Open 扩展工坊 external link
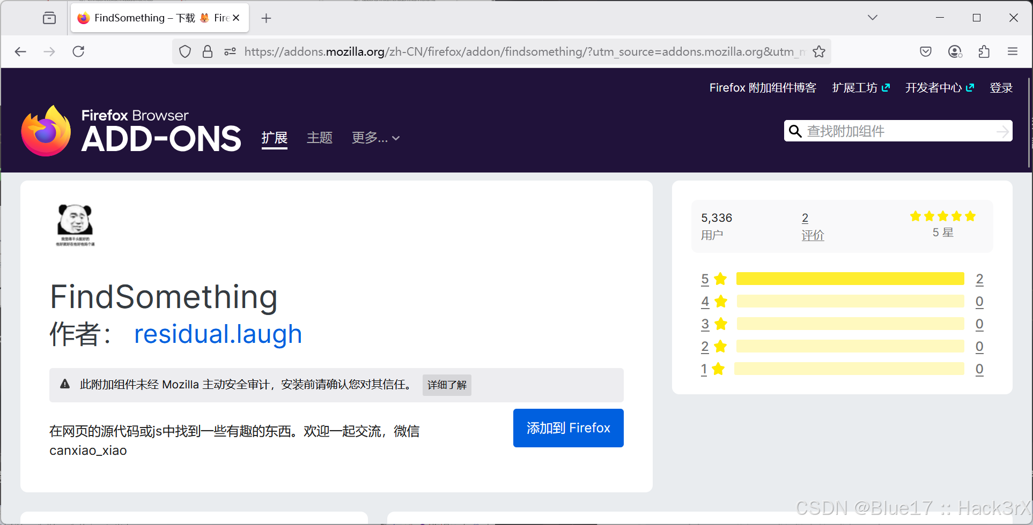This screenshot has width=1033, height=525. coord(861,88)
